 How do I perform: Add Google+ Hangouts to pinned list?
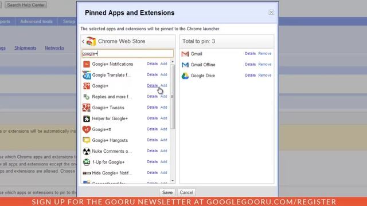click(163, 140)
